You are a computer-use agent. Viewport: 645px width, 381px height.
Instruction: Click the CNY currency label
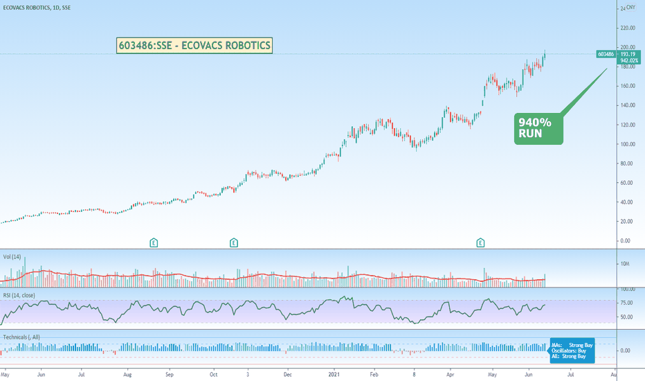click(630, 8)
